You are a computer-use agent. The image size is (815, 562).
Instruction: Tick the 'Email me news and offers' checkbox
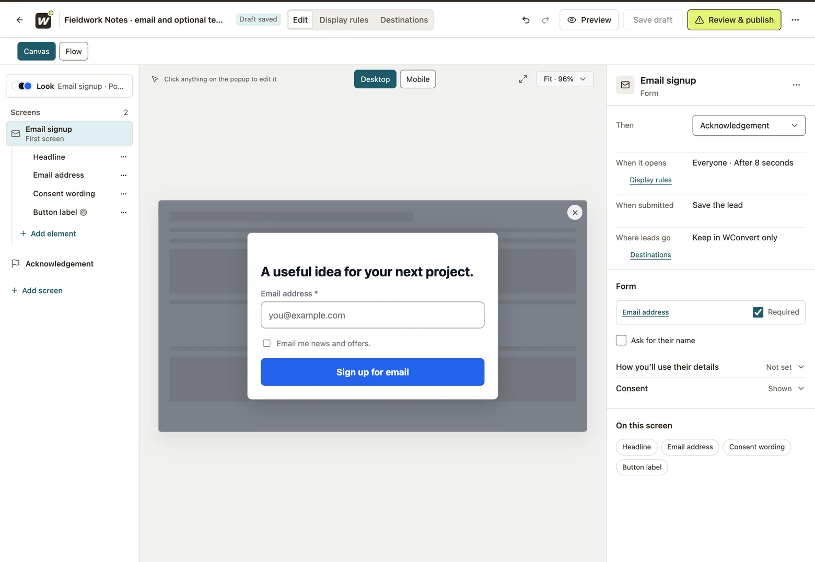point(266,343)
